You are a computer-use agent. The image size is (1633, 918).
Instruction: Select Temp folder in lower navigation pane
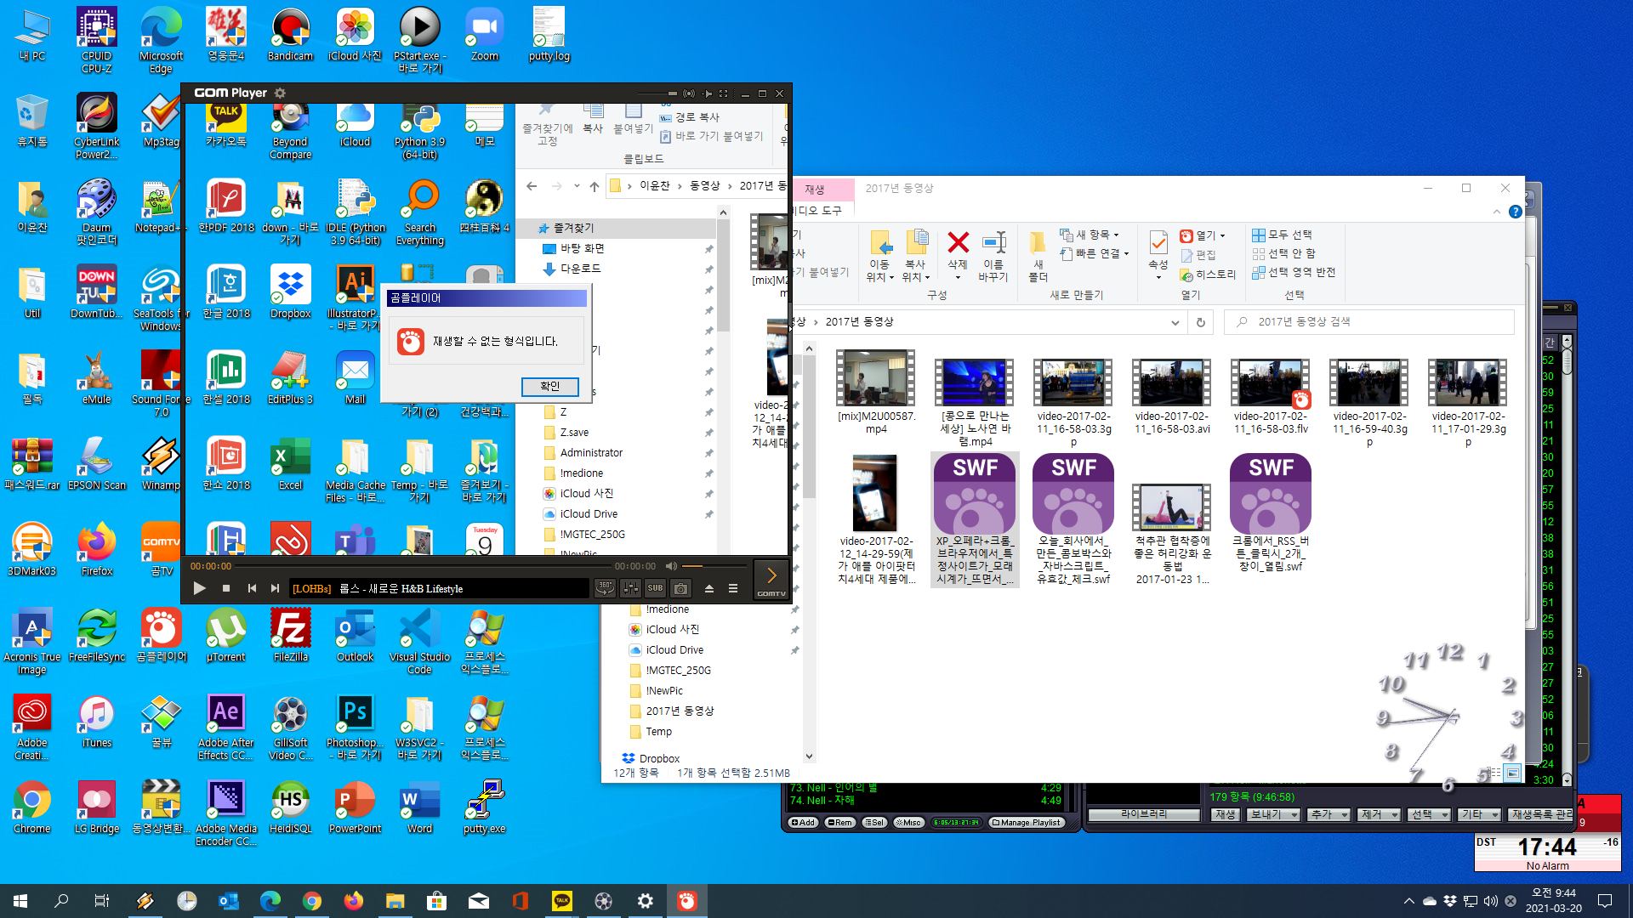tap(658, 732)
